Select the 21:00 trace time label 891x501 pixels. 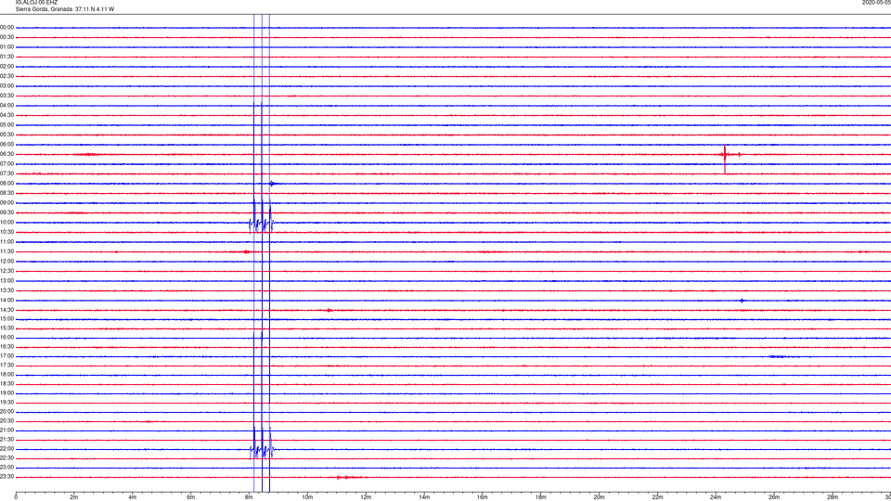point(6,430)
